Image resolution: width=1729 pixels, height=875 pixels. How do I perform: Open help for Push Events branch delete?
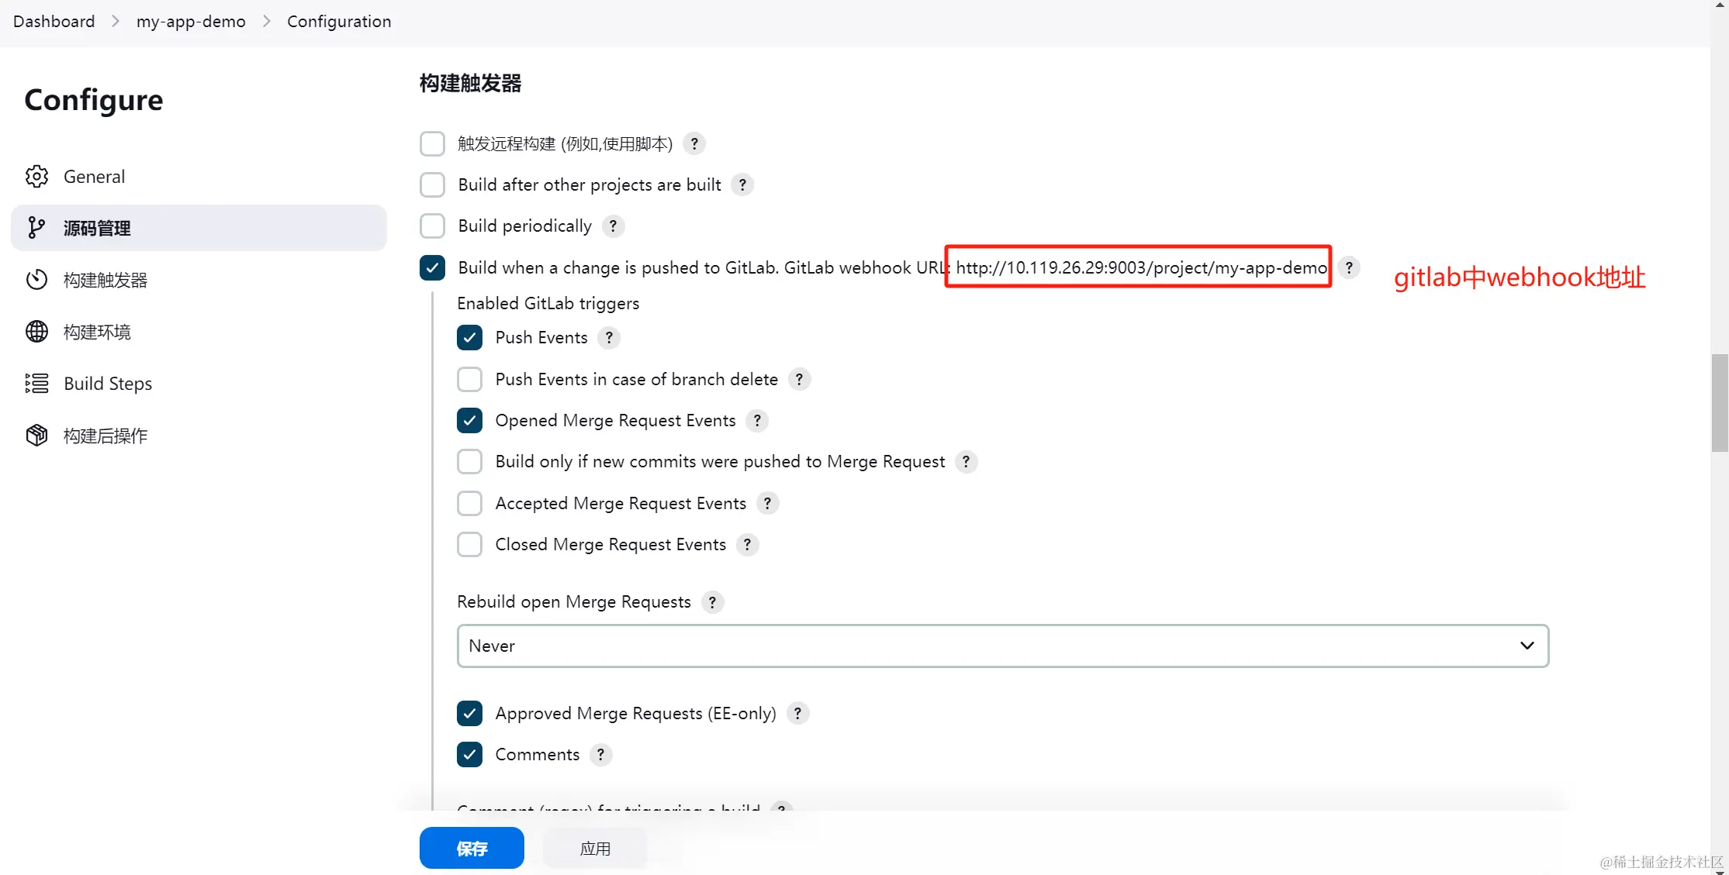(x=799, y=379)
